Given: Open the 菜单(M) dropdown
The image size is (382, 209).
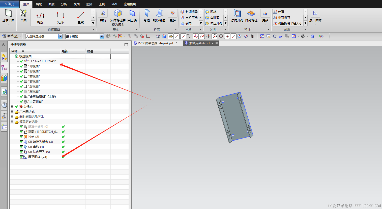Looking at the screenshot, I should pos(12,36).
